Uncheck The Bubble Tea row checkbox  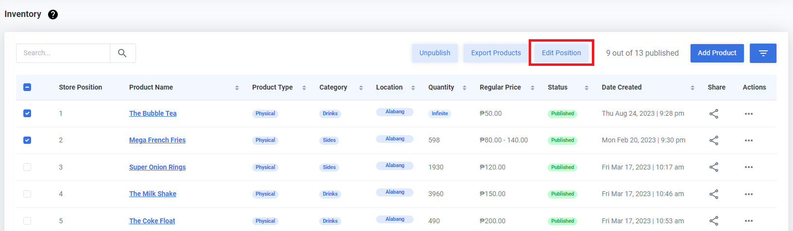click(x=27, y=113)
